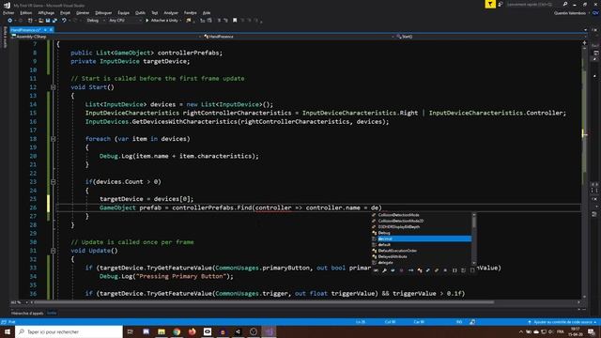
Task: Toggle the IntelliSense classes filter icon
Action: [x=420, y=270]
